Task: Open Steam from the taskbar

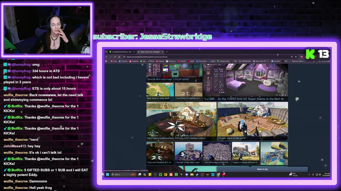Action: point(197,175)
